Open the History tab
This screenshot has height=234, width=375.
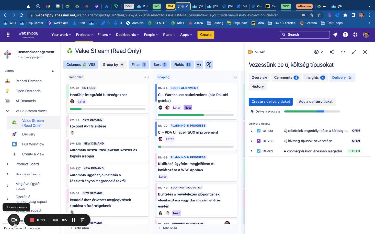point(258,87)
